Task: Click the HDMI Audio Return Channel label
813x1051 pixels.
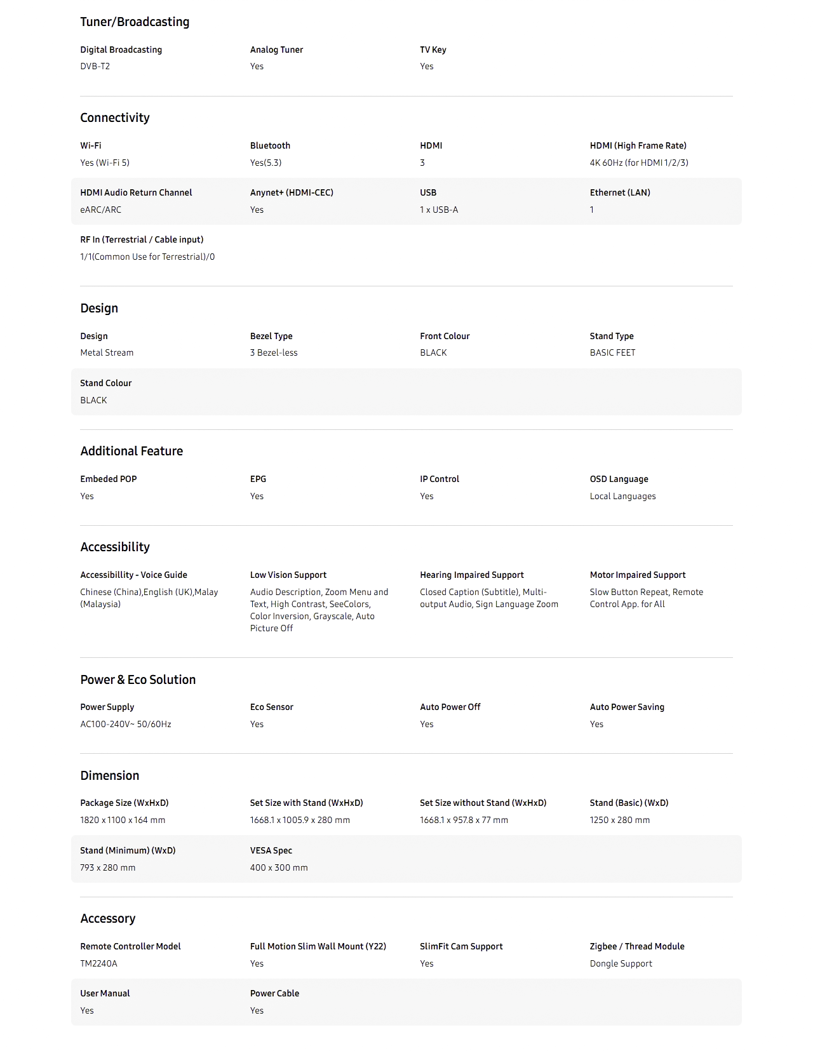Action: tap(136, 193)
